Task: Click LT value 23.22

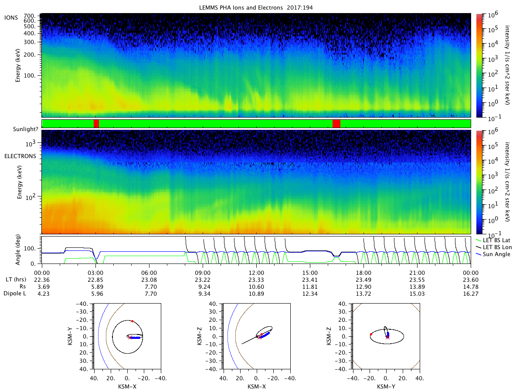Action: (x=203, y=279)
